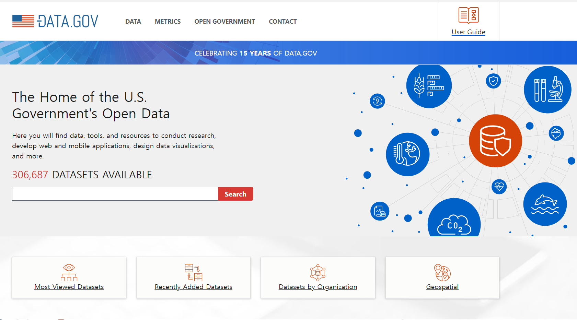The height and width of the screenshot is (320, 577).
Task: Click the small shield checkmark icon
Action: [494, 81]
